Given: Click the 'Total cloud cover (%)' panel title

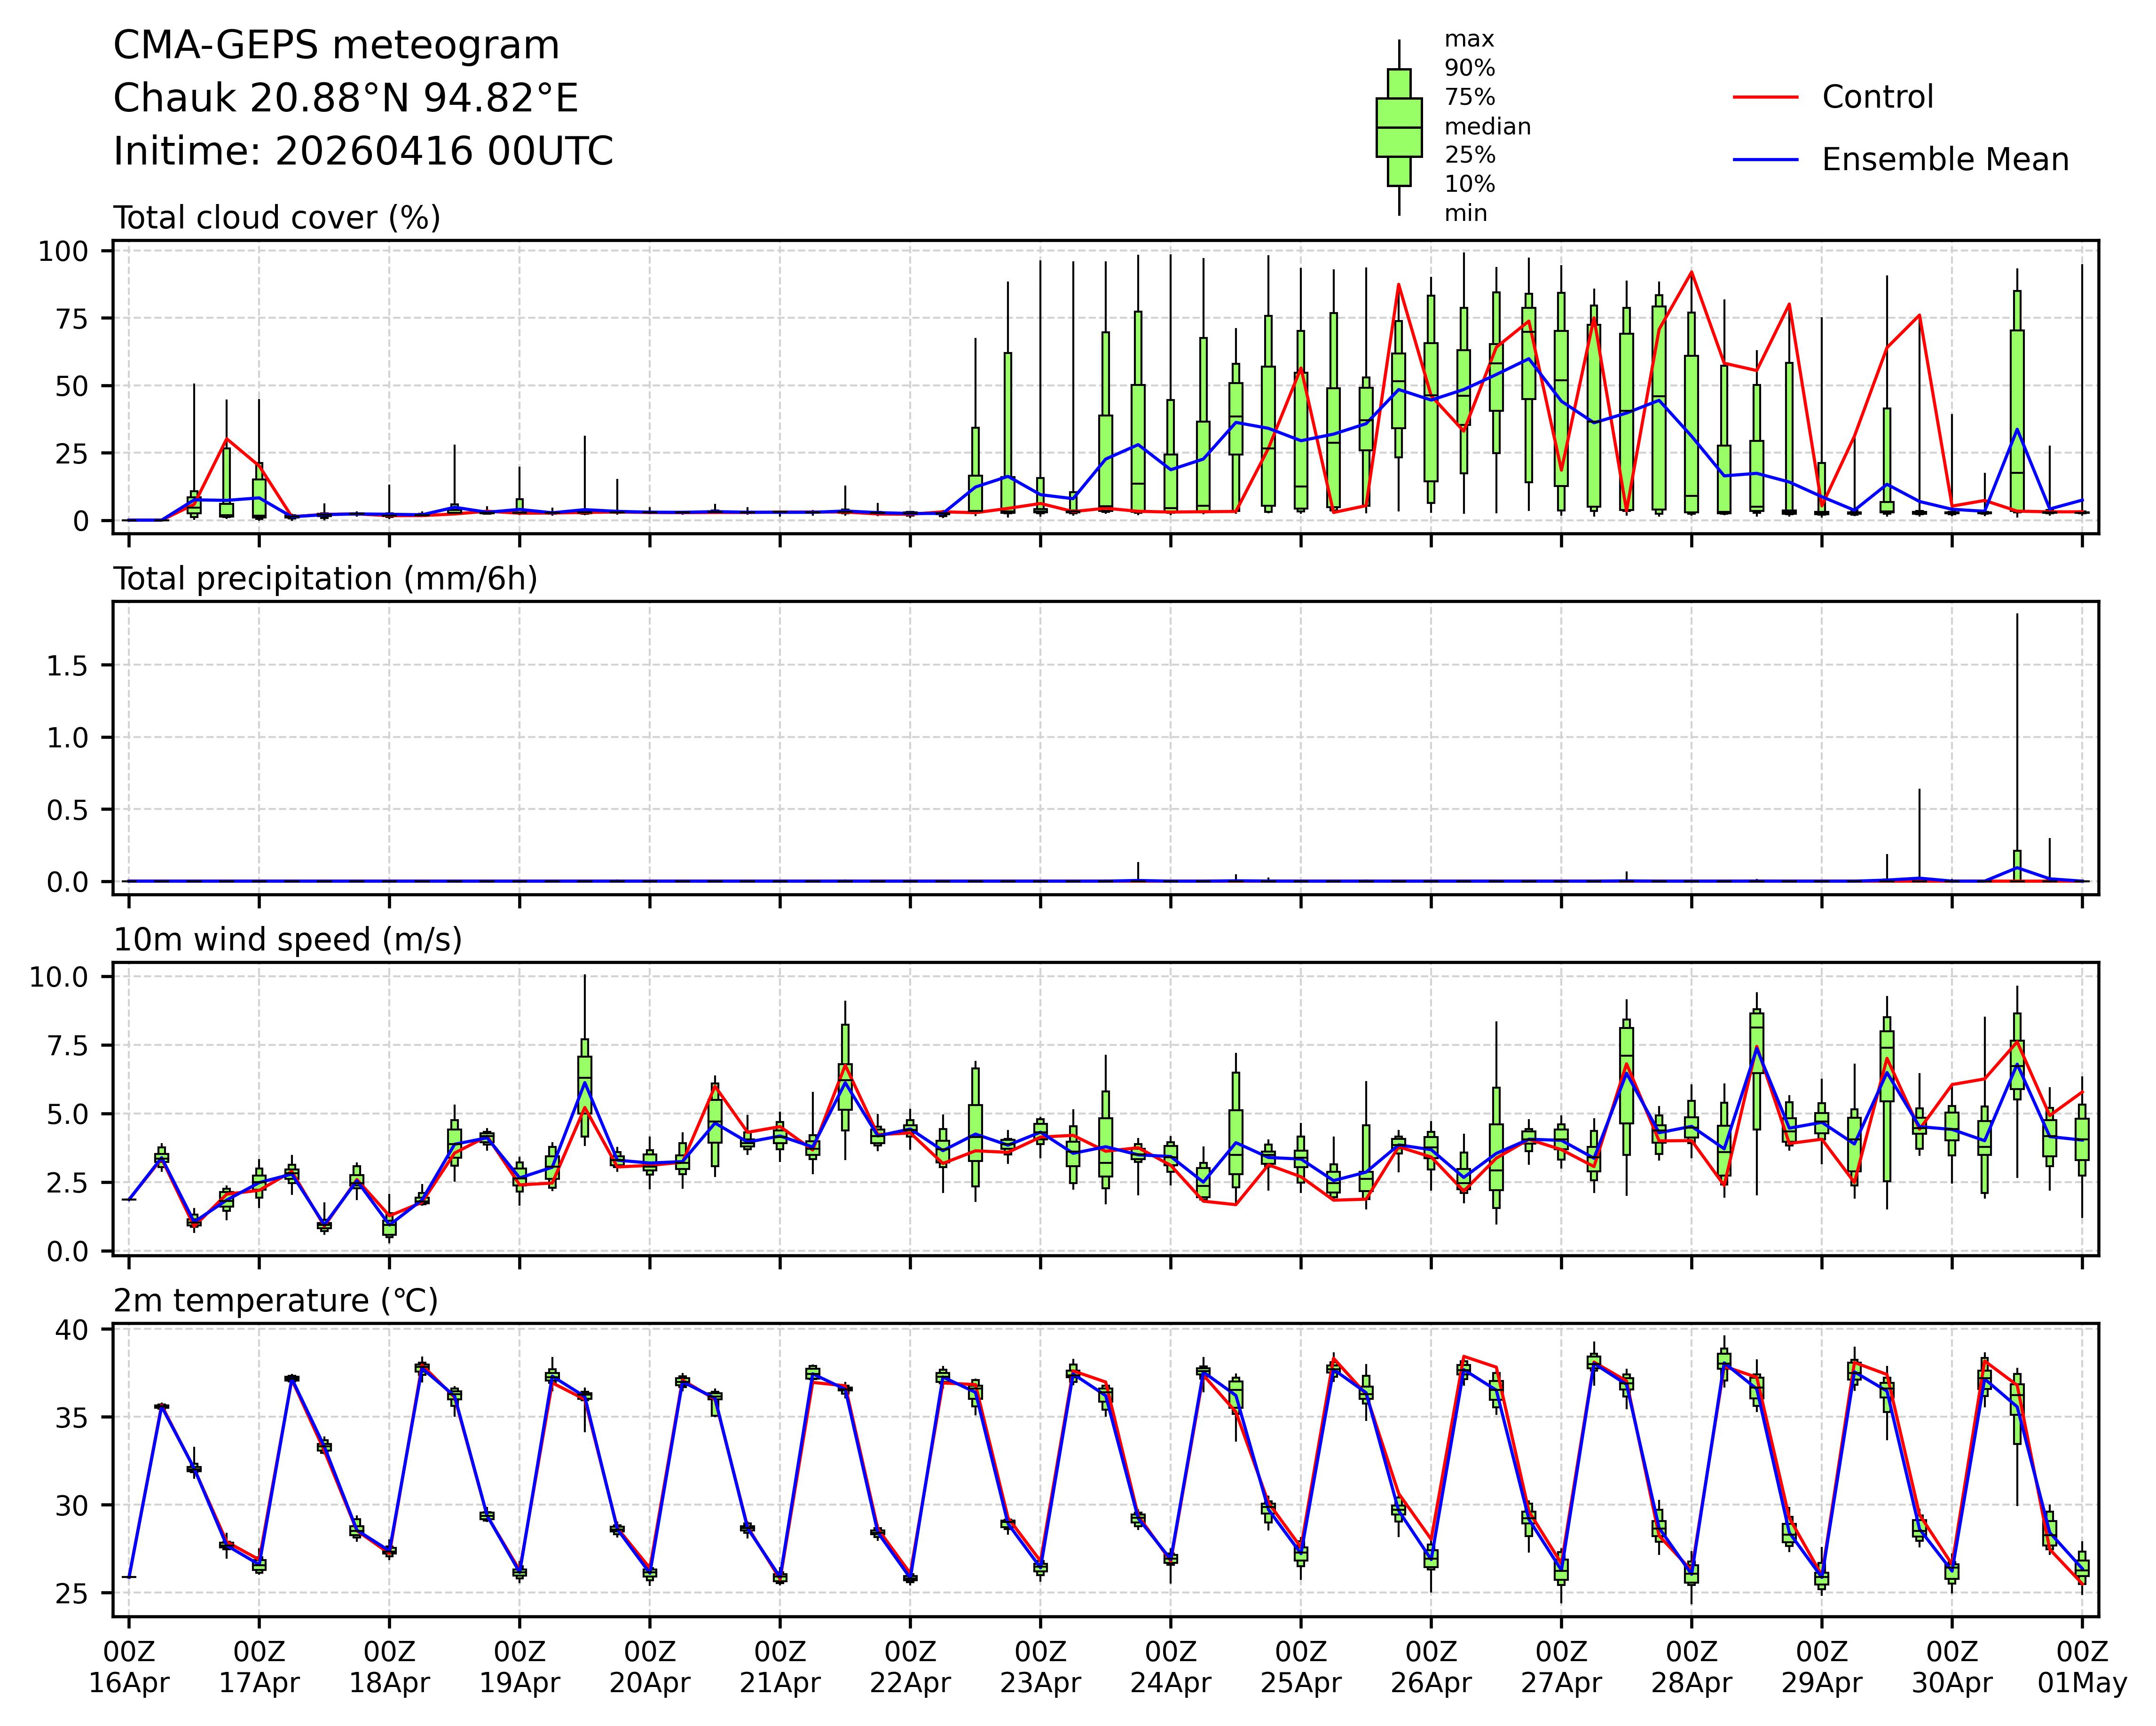Looking at the screenshot, I should (x=277, y=218).
